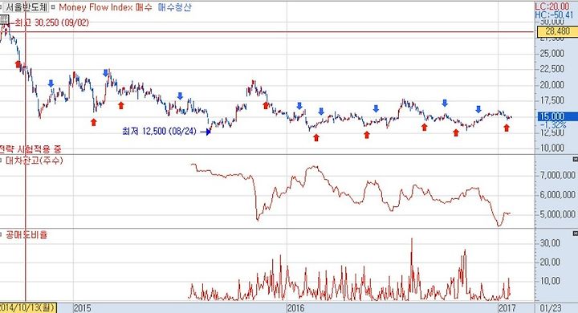Screen dimensions: 578x313
Task: Click the 대차잔고(주수) indicator title
Action: click(x=34, y=161)
